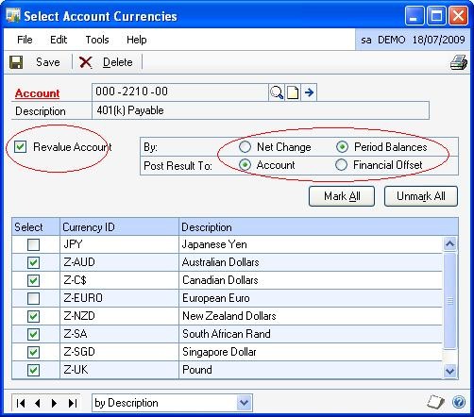The image size is (474, 417).
Task: Close the Select Account Currencies window
Action: pos(458,16)
